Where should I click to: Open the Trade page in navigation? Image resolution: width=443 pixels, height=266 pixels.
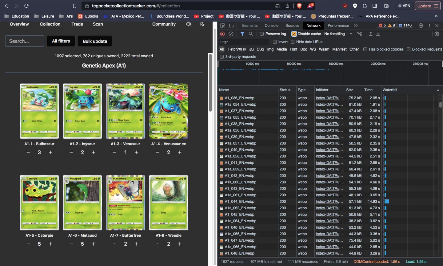77,24
